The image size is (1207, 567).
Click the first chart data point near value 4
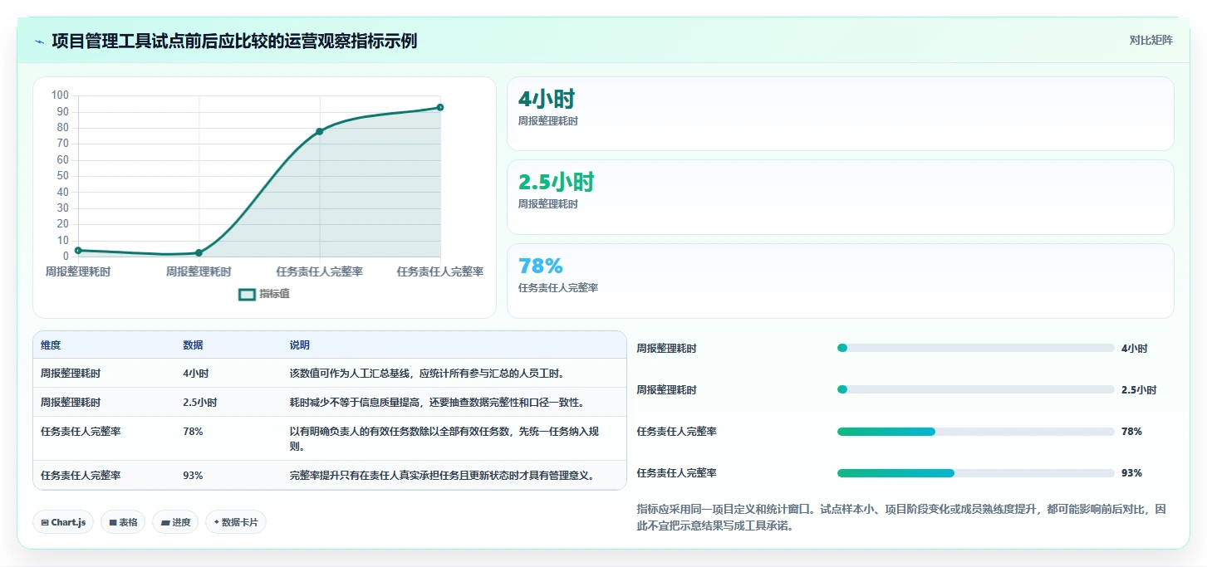78,250
